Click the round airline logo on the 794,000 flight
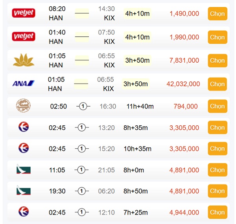The width and height of the screenshot is (236, 224). tap(23, 106)
